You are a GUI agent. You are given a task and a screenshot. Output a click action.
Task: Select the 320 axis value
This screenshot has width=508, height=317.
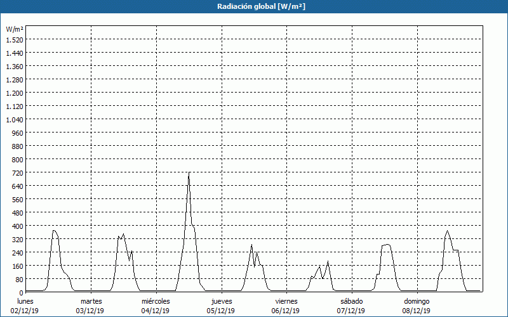tap(18, 240)
